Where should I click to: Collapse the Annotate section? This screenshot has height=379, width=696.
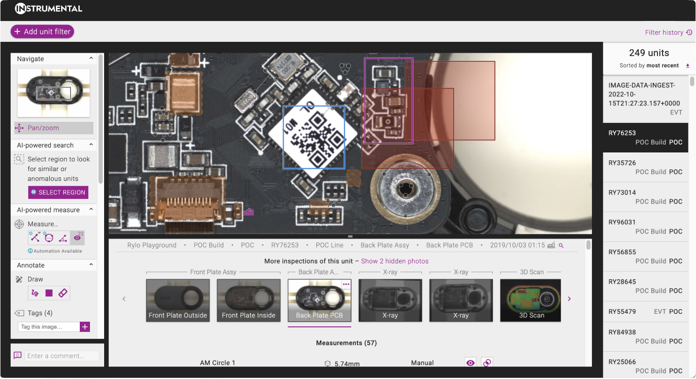pos(91,265)
